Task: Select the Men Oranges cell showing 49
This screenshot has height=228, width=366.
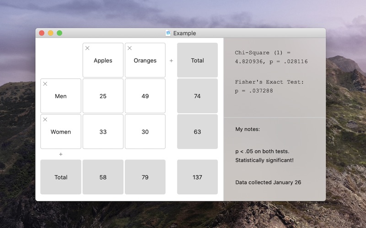Action: click(145, 96)
